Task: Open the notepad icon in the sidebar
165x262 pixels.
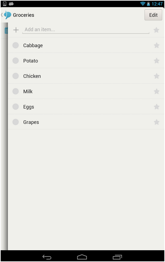Action: point(6,30)
